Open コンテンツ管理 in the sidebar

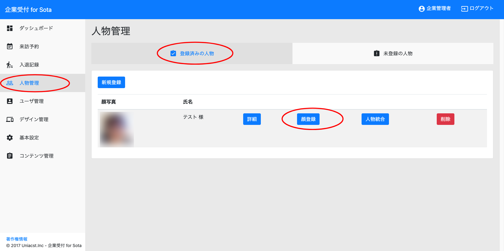[x=43, y=156]
